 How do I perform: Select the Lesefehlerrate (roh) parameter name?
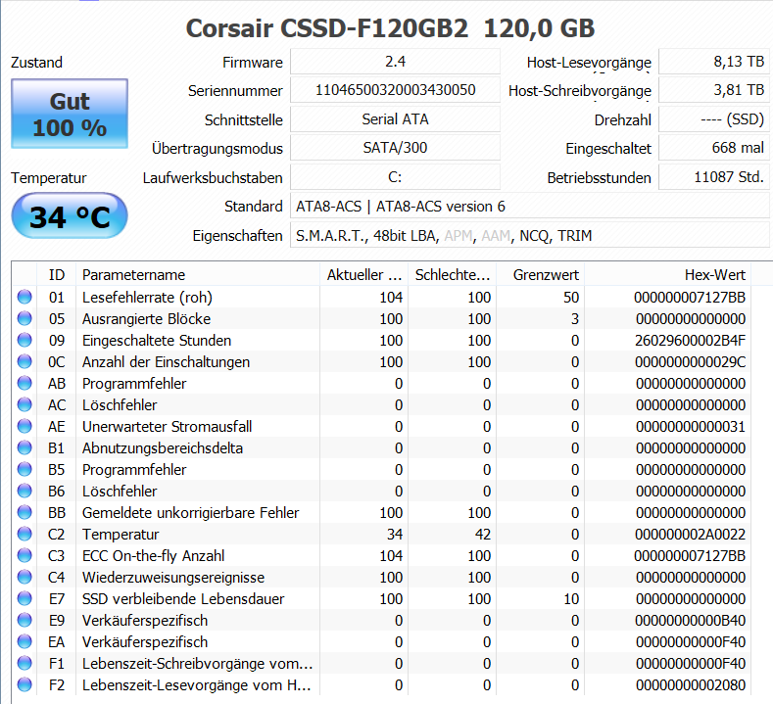pyautogui.click(x=147, y=297)
